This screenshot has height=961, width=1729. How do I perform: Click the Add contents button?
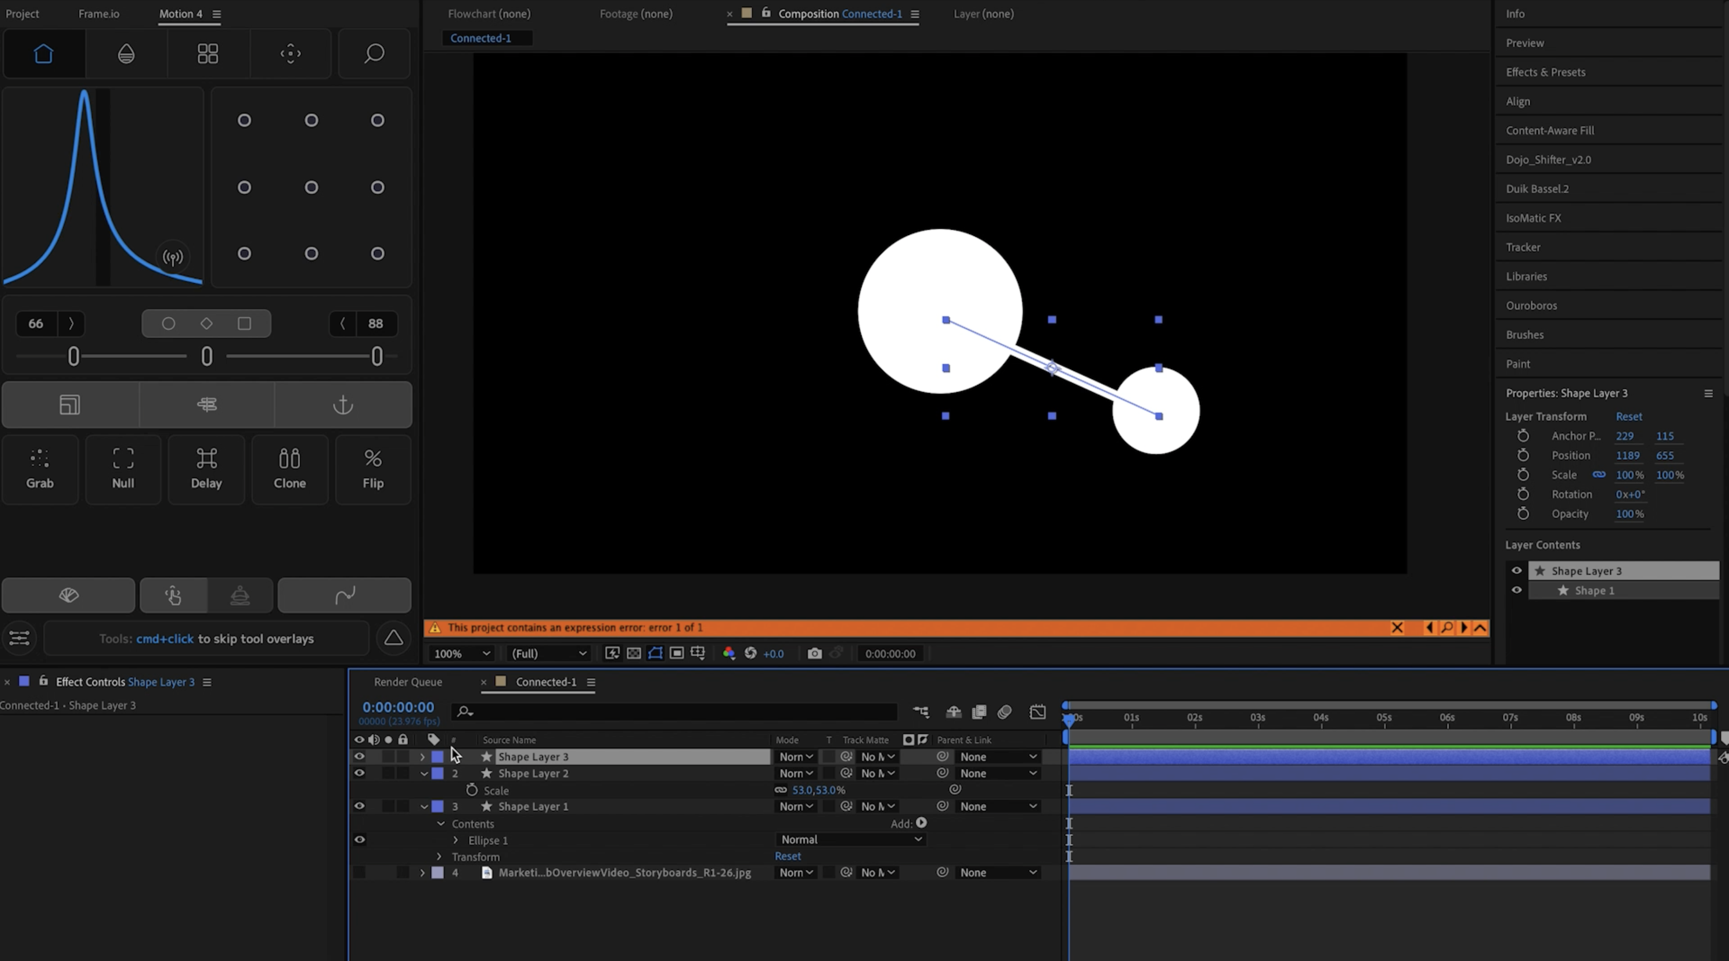click(921, 823)
